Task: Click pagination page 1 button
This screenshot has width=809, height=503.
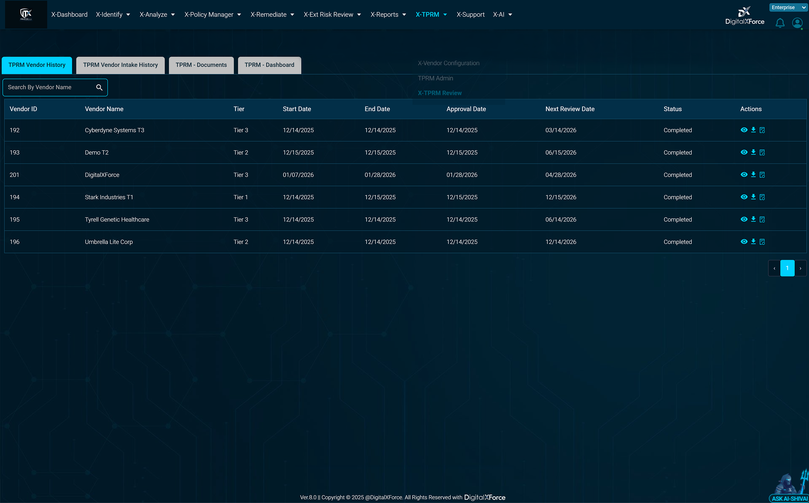Action: click(787, 268)
